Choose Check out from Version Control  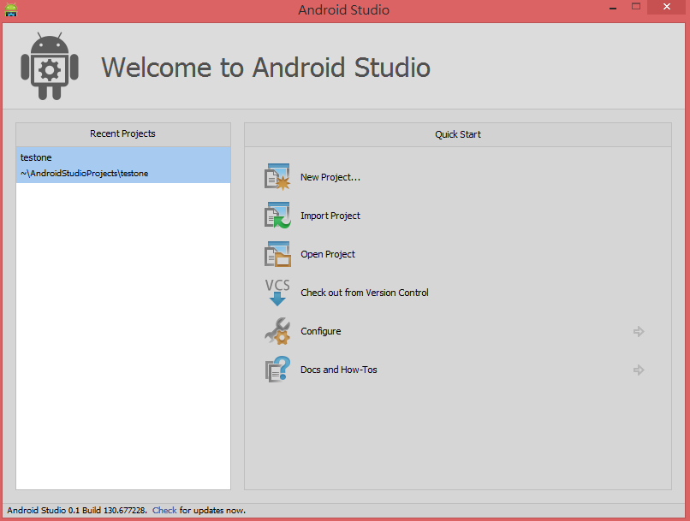point(365,293)
